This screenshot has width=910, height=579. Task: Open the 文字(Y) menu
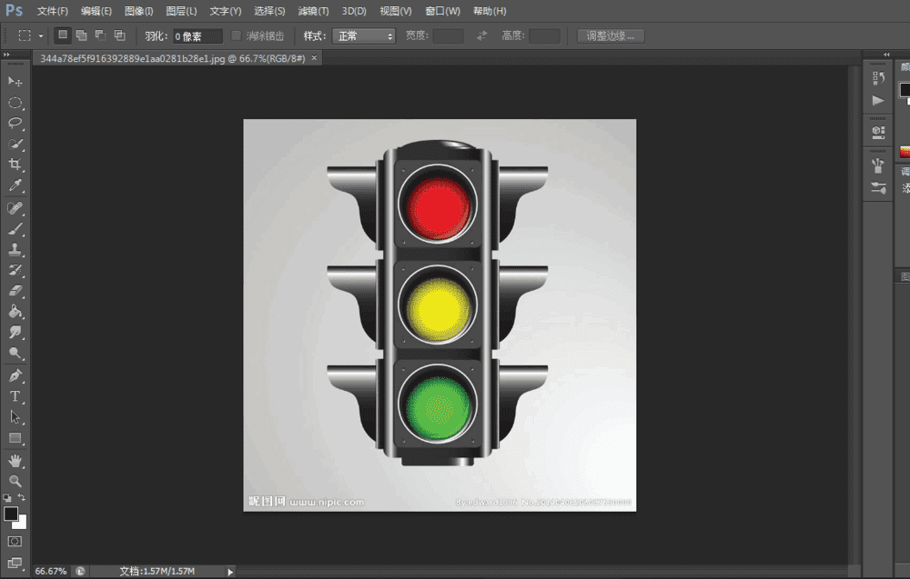(225, 11)
